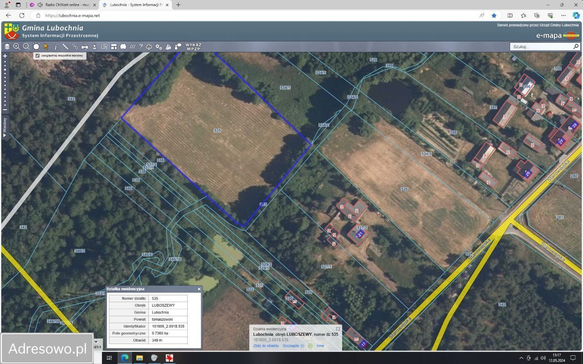
Task: Activate the object information (i) tool
Action: (56, 46)
